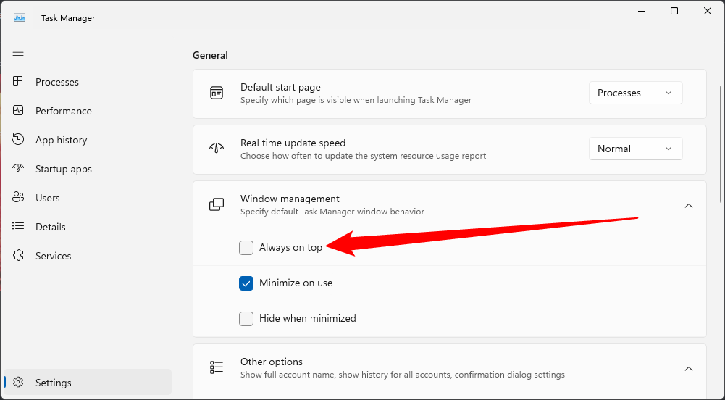Click the Always on top label text

290,247
